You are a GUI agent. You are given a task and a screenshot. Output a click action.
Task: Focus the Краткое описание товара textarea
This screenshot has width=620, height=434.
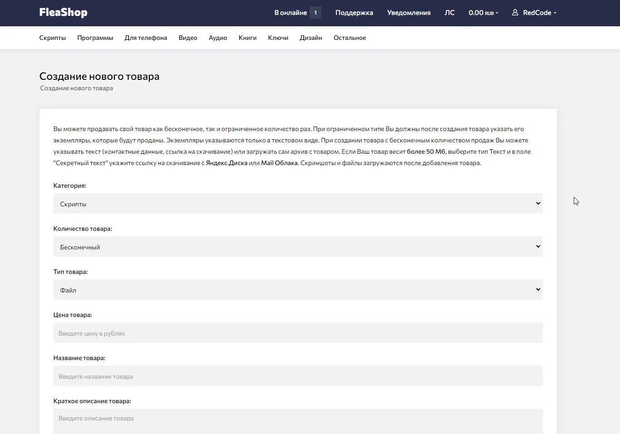pos(298,421)
